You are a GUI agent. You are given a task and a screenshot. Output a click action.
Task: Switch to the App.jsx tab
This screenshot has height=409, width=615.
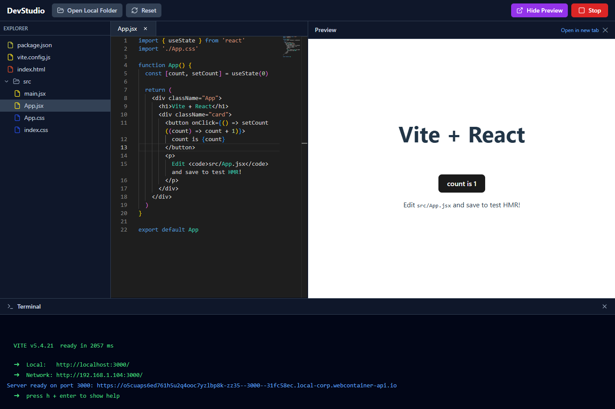pyautogui.click(x=127, y=29)
